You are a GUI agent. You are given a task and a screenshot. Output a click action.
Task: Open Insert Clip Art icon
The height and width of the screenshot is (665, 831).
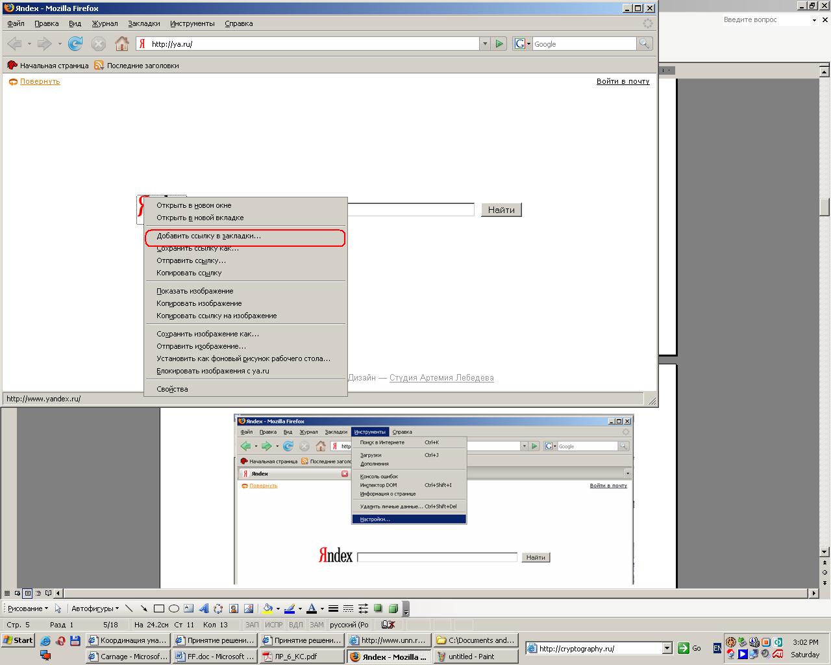click(x=234, y=609)
